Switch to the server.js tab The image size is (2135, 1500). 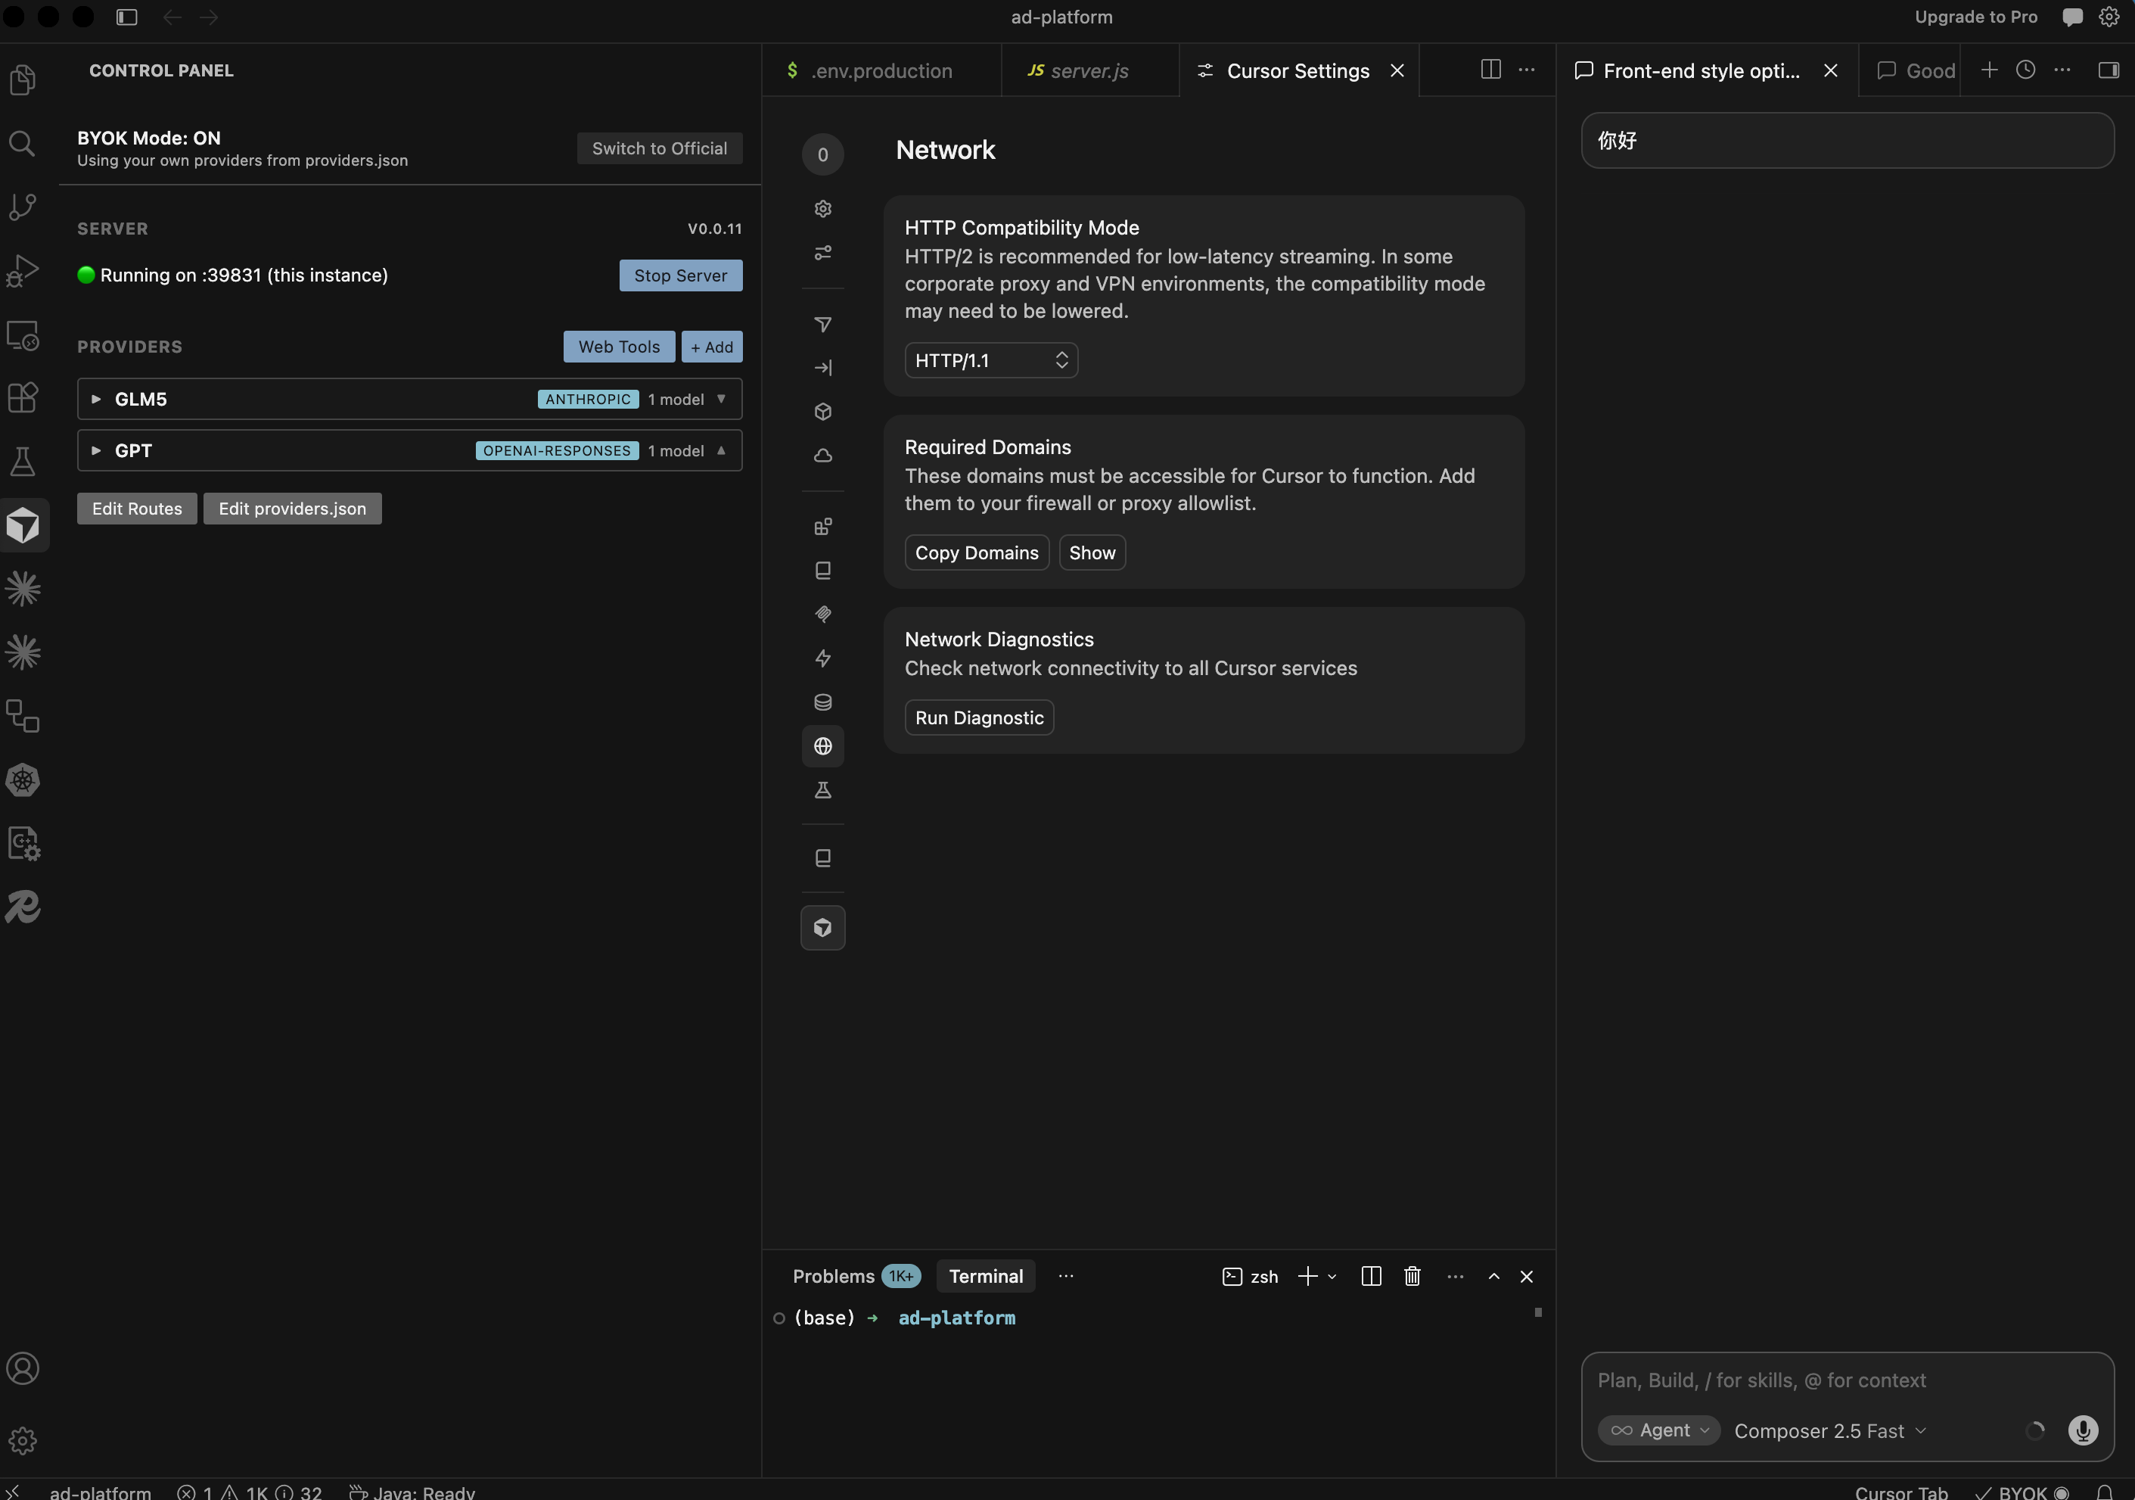click(1089, 70)
